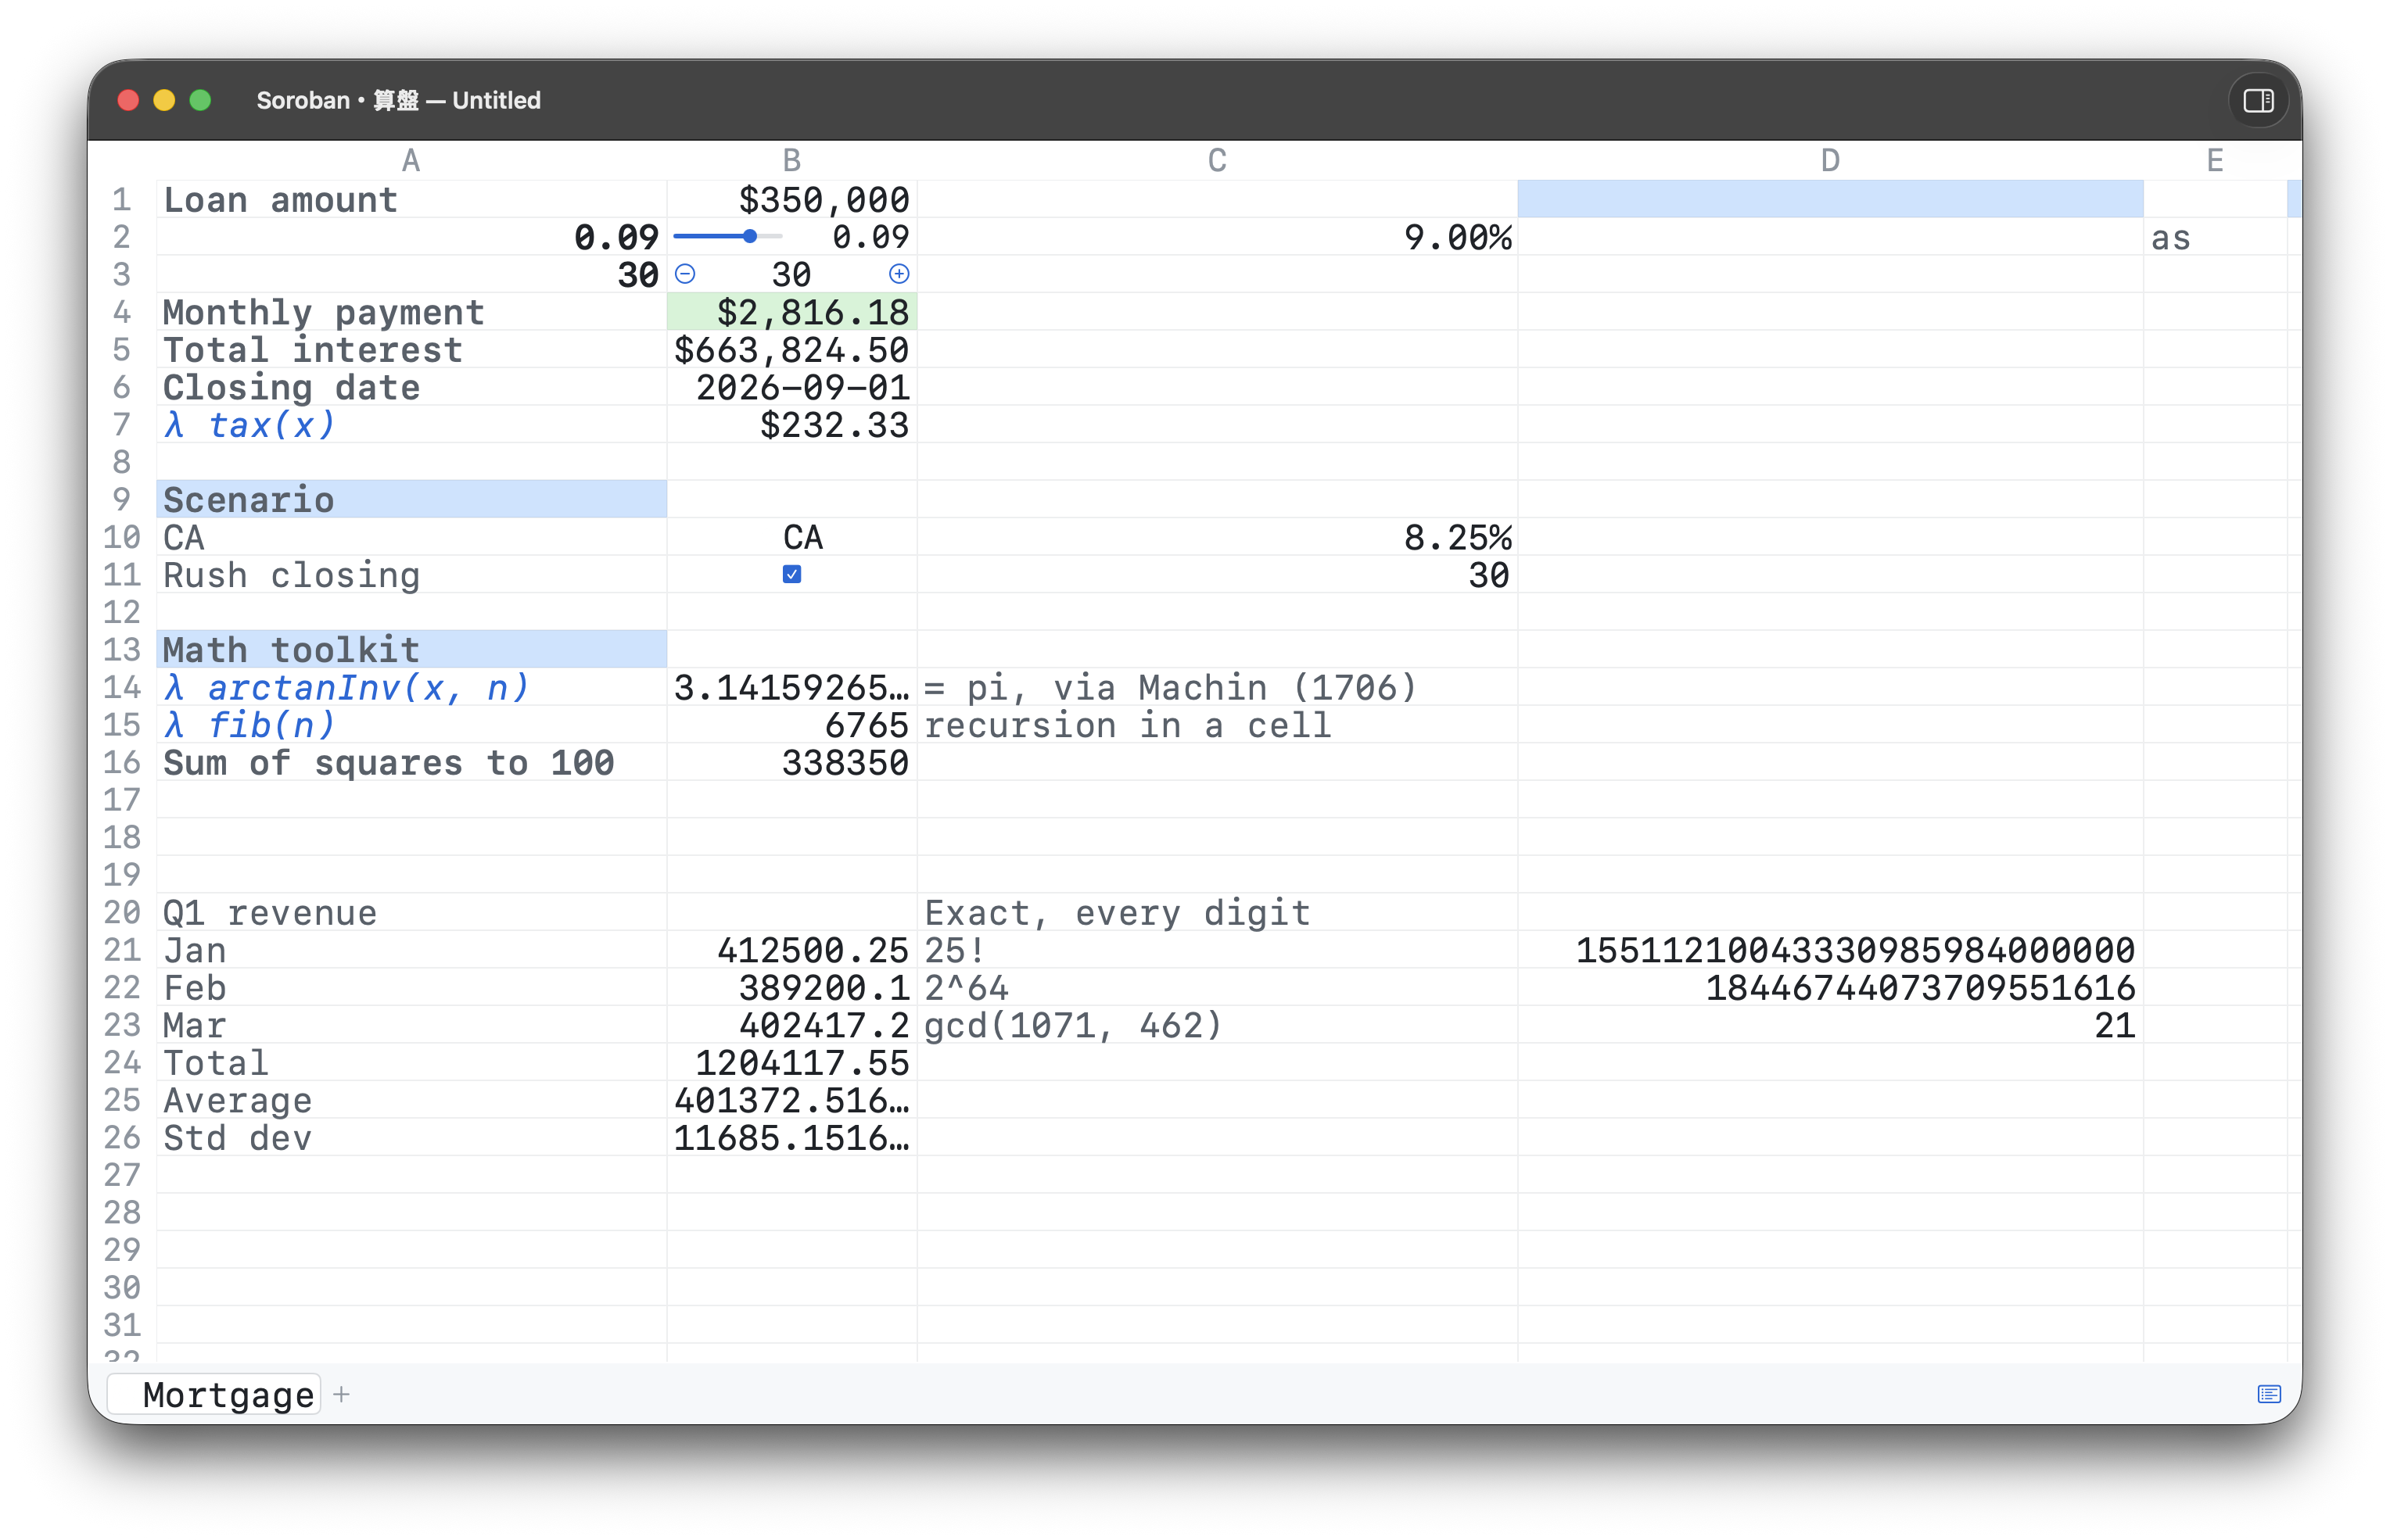
Task: Select the 8.25% cell
Action: click(1217, 537)
